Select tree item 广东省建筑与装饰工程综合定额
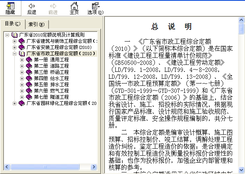The height and width of the screenshot is (174, 245). pyautogui.click(x=62, y=41)
